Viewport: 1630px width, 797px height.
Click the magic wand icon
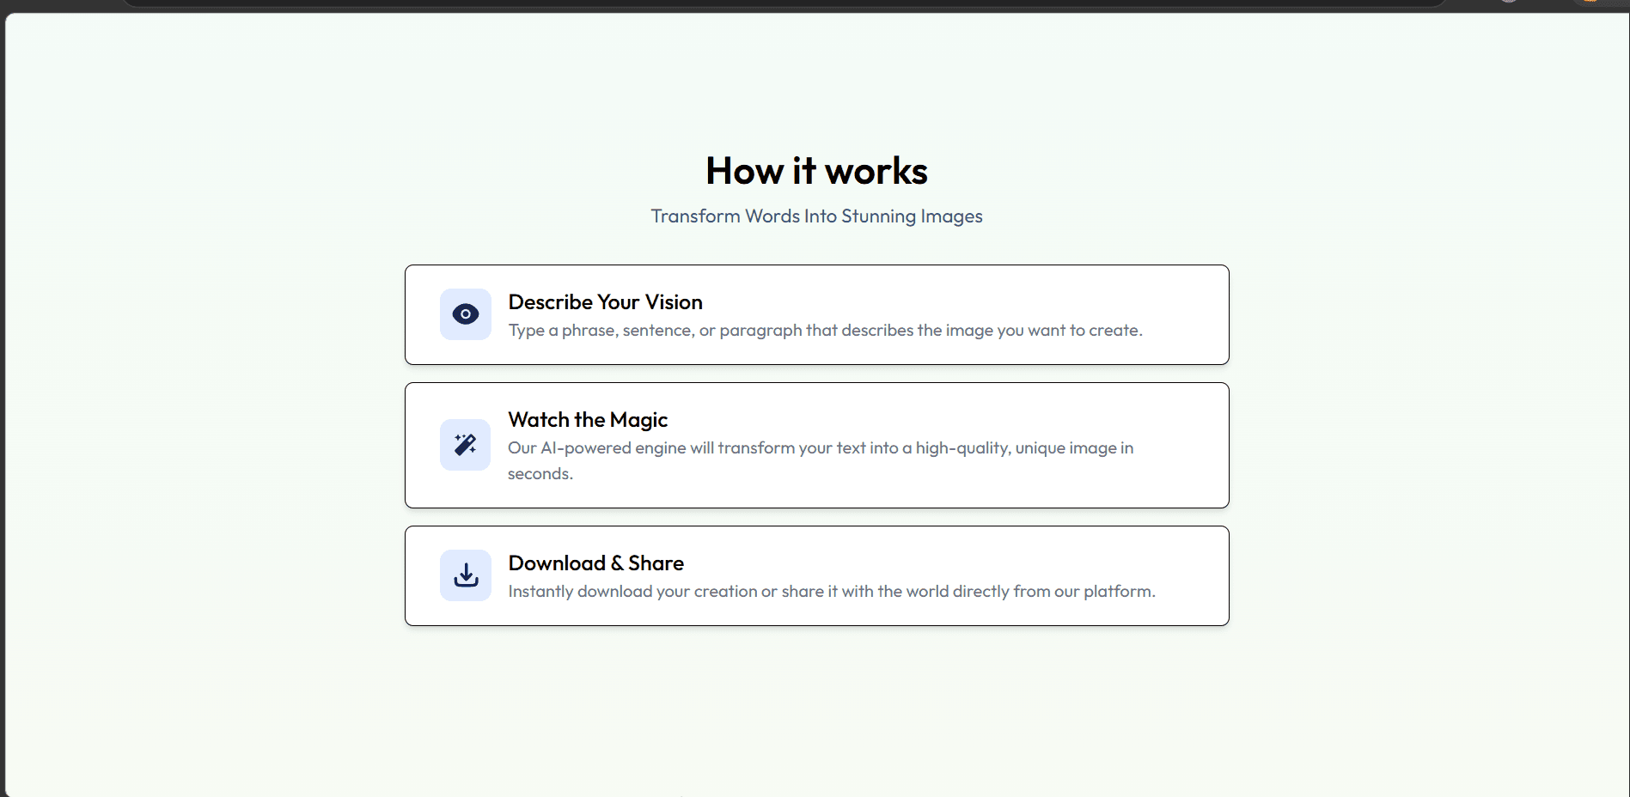tap(466, 445)
